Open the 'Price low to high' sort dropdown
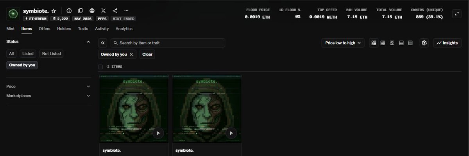Screen dimensions: 469x156 [x=343, y=43]
